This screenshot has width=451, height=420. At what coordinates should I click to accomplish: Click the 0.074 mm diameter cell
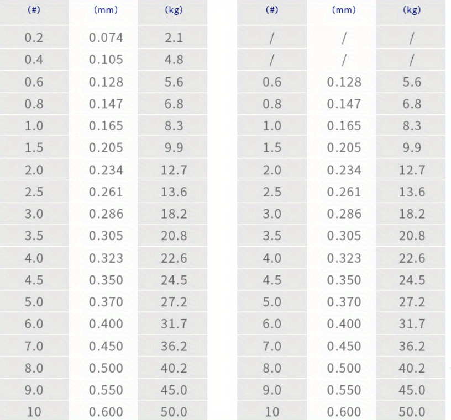coord(106,38)
